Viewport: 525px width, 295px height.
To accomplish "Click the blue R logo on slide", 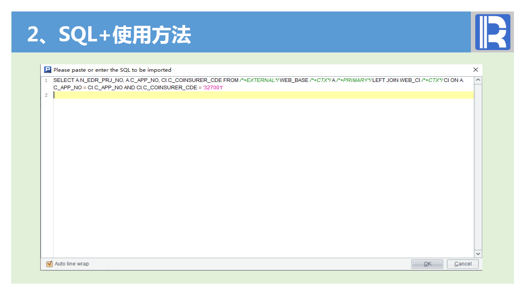I will pyautogui.click(x=492, y=32).
